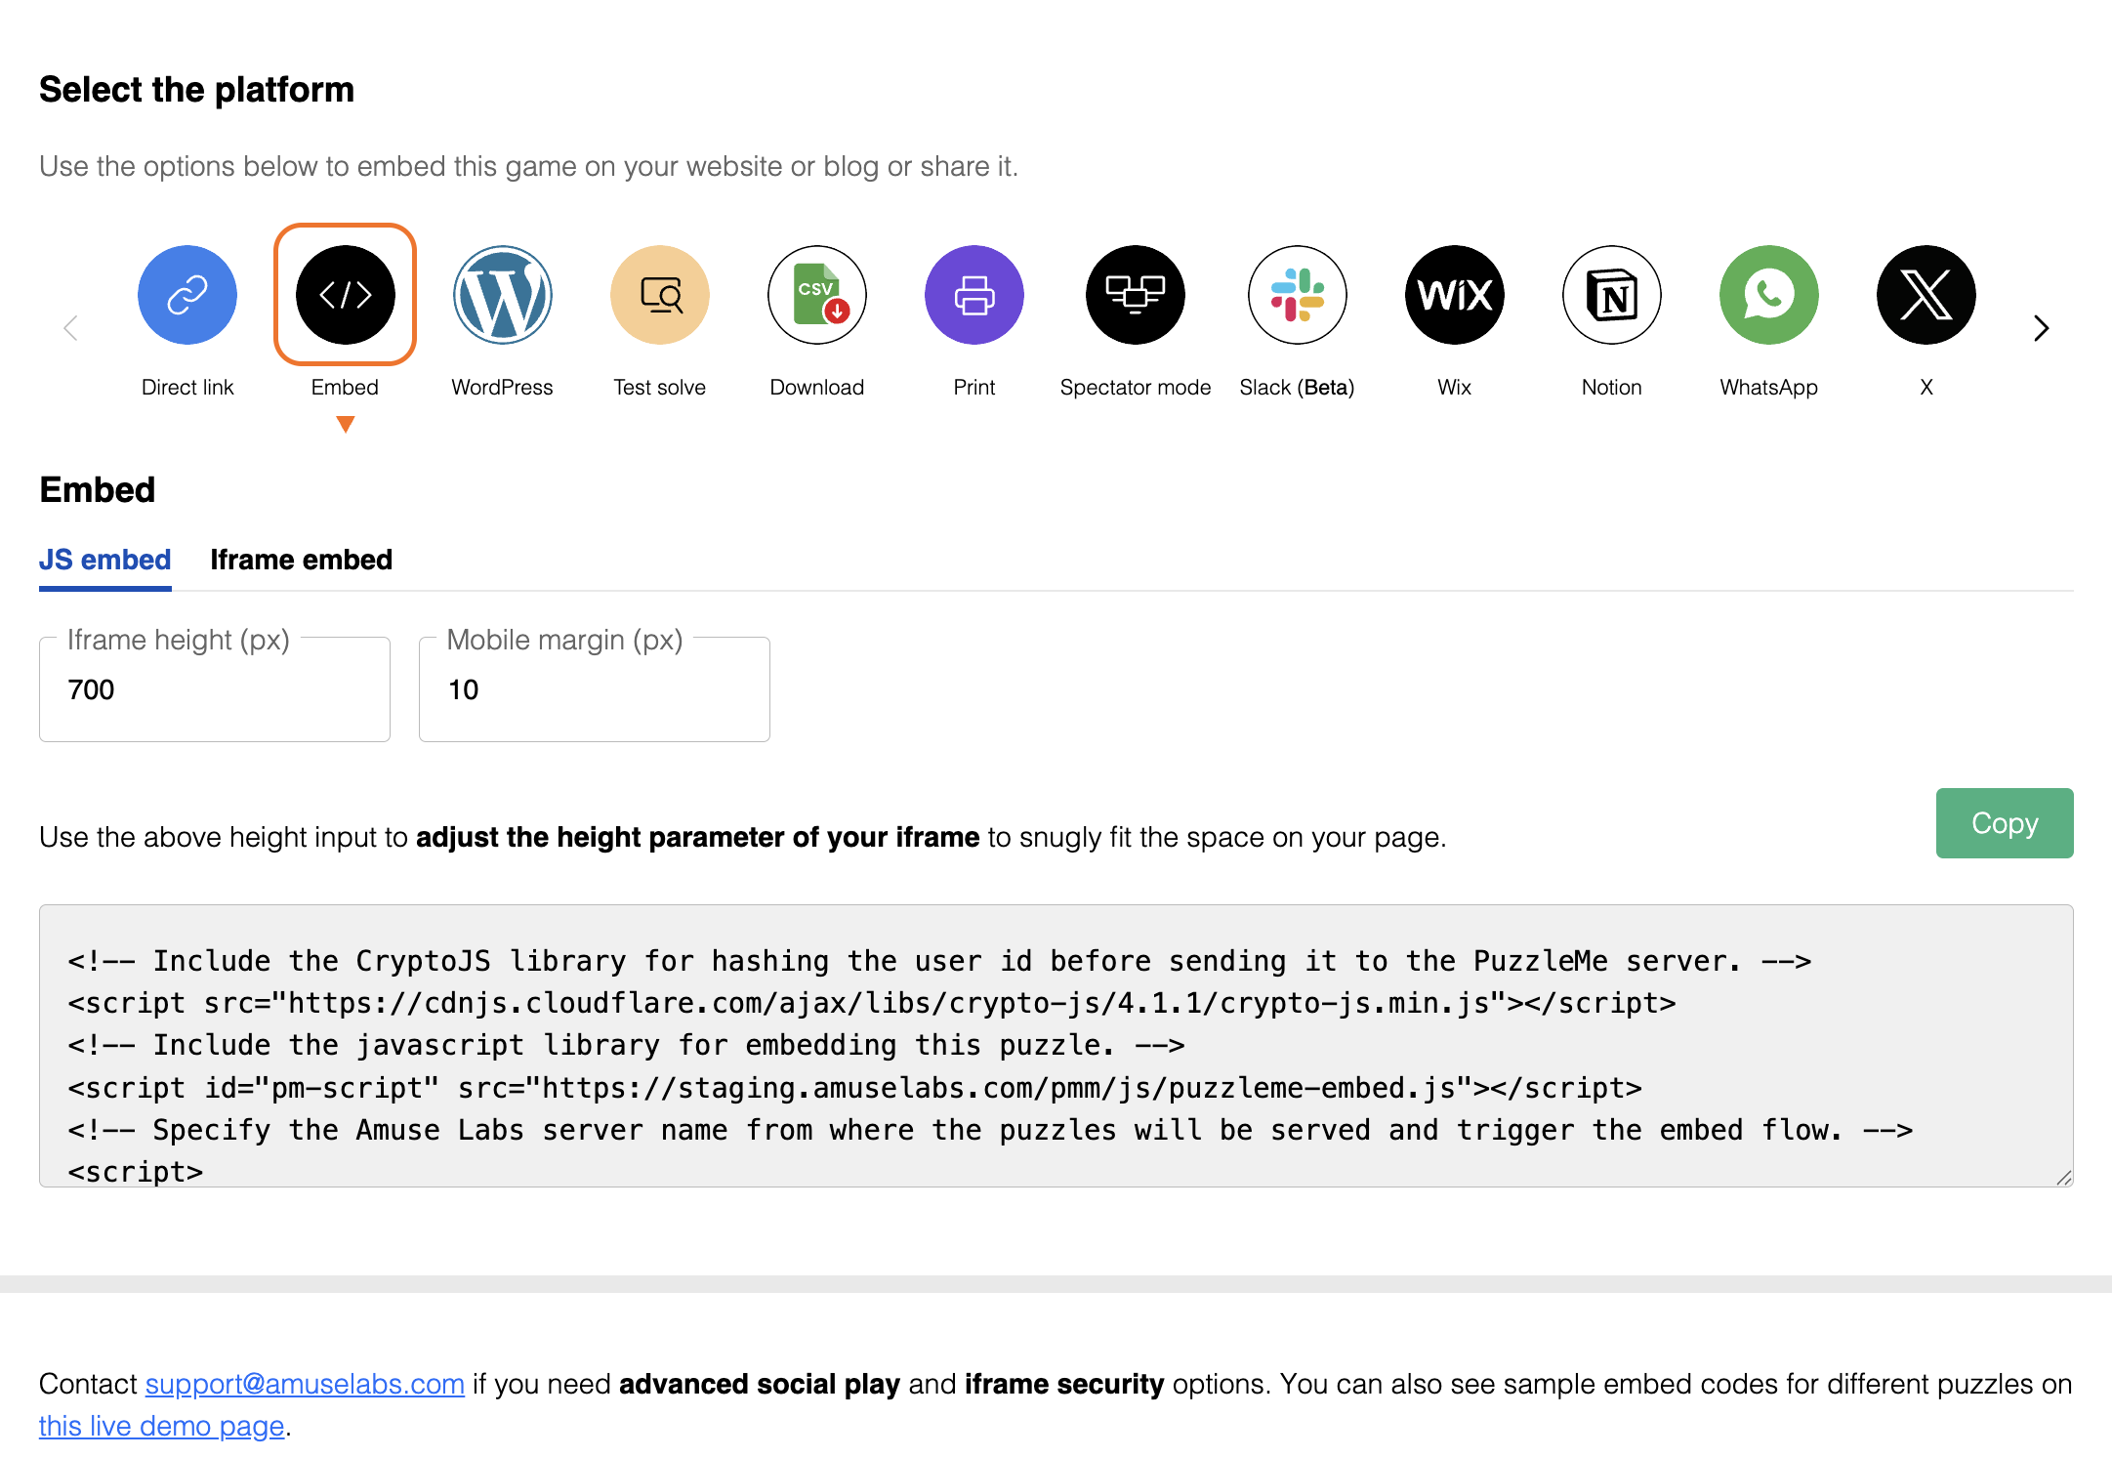The height and width of the screenshot is (1458, 2112).
Task: Share via the WhatsApp icon
Action: (x=1769, y=295)
